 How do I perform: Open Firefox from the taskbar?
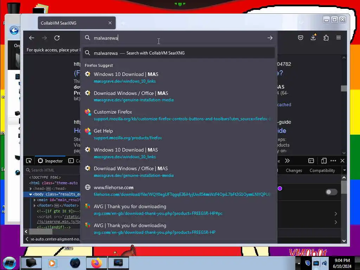pos(96,263)
